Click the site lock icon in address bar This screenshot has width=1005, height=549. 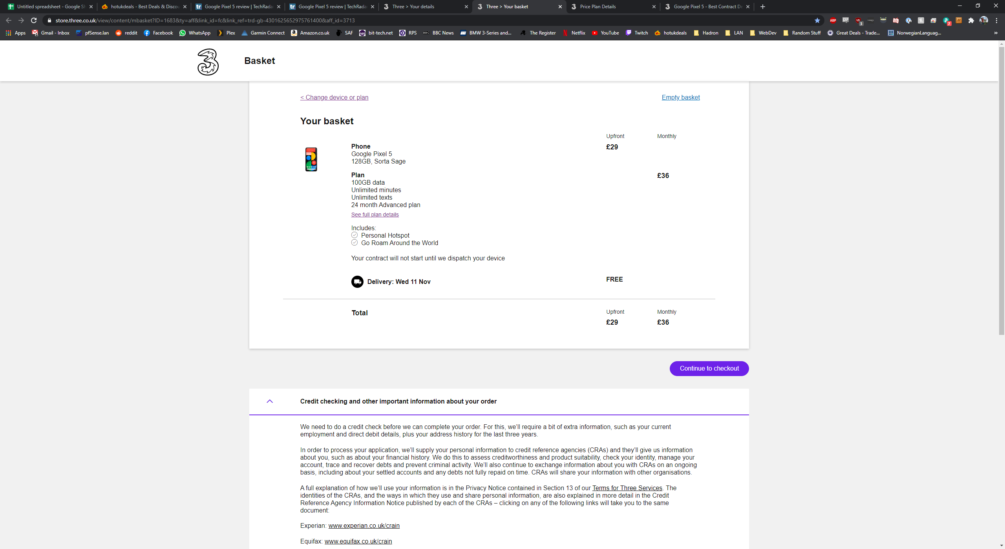49,20
